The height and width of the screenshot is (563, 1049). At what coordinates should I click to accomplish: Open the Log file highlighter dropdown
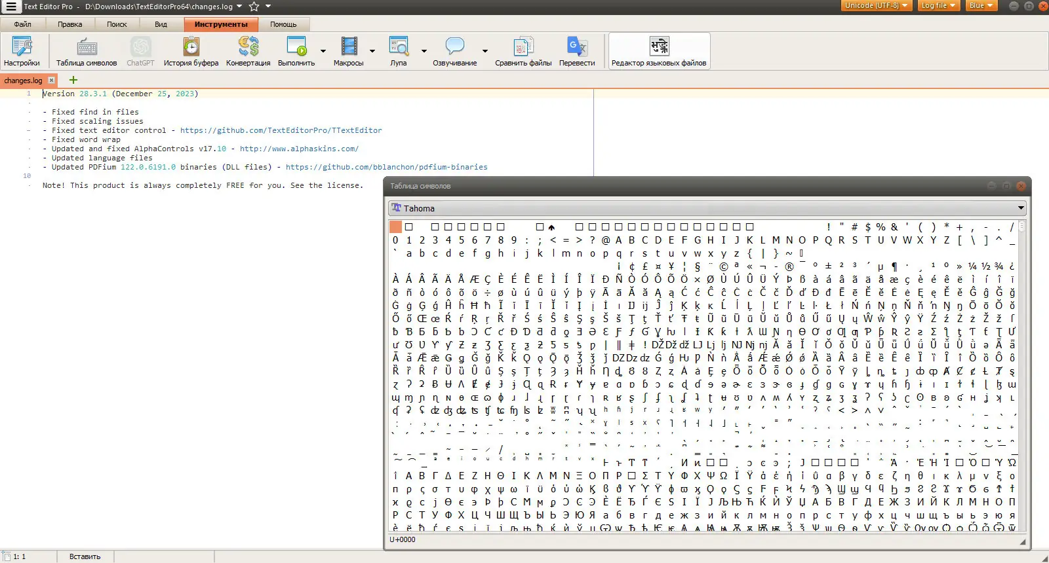938,6
